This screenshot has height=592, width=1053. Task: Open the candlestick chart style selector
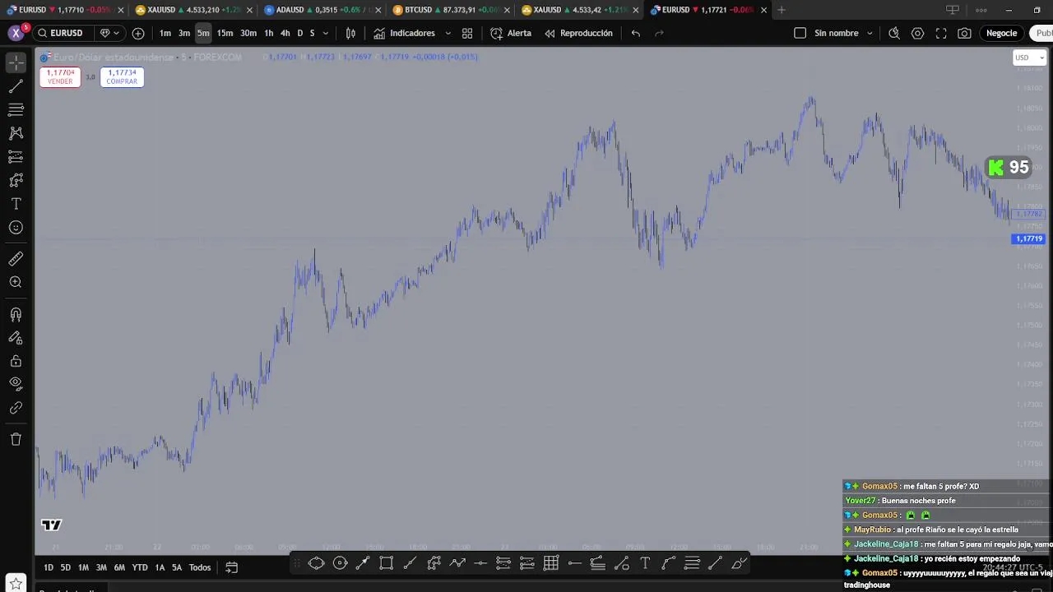click(350, 33)
